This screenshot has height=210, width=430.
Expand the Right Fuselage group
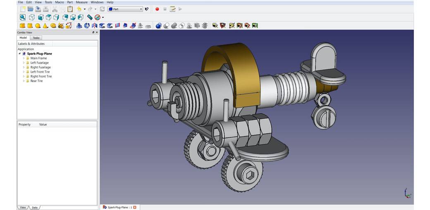pyautogui.click(x=24, y=67)
